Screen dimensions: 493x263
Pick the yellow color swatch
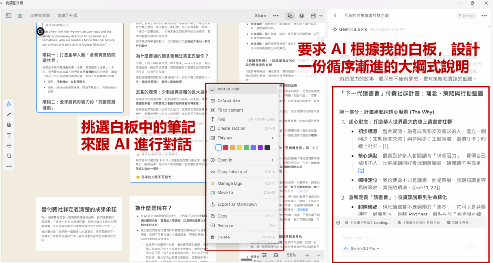(239, 148)
